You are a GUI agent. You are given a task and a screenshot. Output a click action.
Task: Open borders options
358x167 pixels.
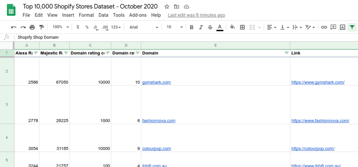(243, 27)
